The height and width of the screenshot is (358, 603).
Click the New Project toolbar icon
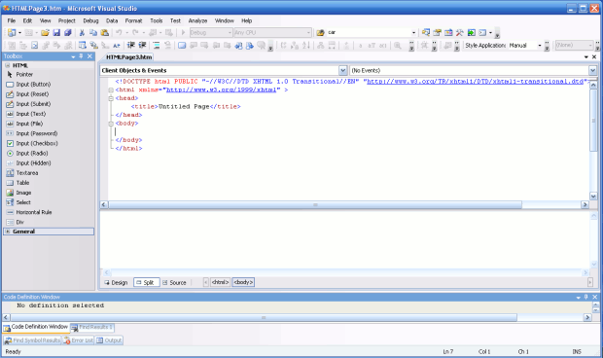pyautogui.click(x=12, y=33)
